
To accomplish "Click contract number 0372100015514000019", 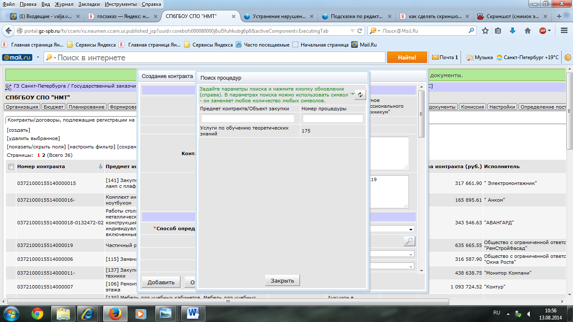I will (45, 245).
